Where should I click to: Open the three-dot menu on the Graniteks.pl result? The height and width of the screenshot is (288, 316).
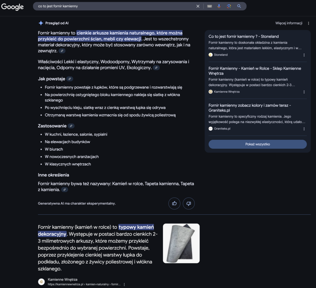(304, 129)
